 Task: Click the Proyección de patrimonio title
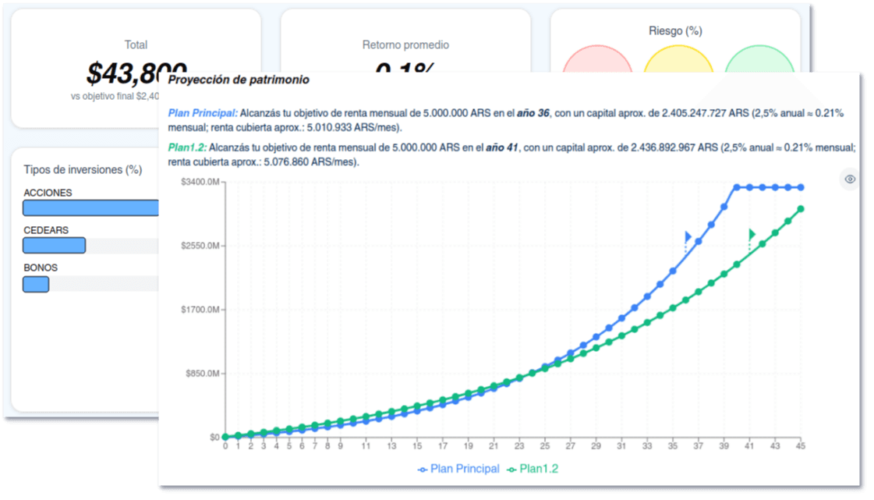[239, 80]
